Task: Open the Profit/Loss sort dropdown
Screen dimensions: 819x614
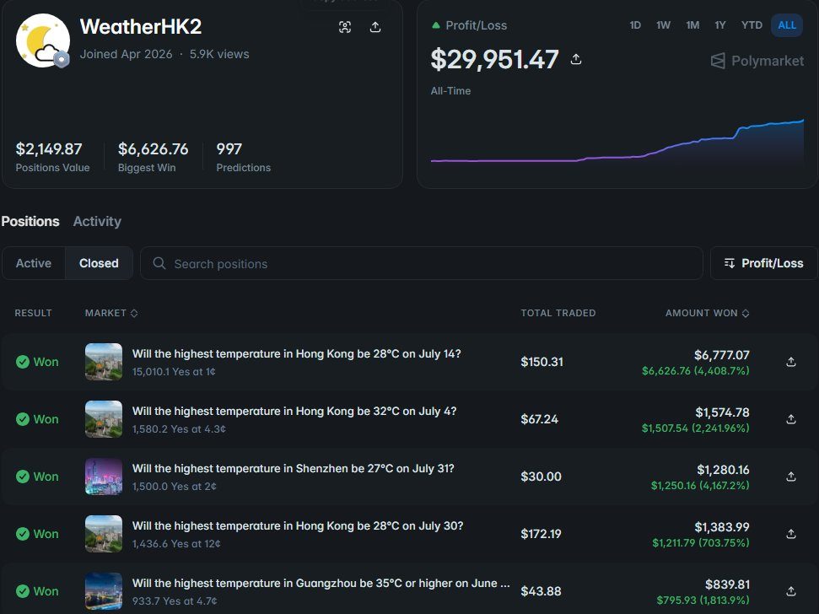Action: (763, 263)
